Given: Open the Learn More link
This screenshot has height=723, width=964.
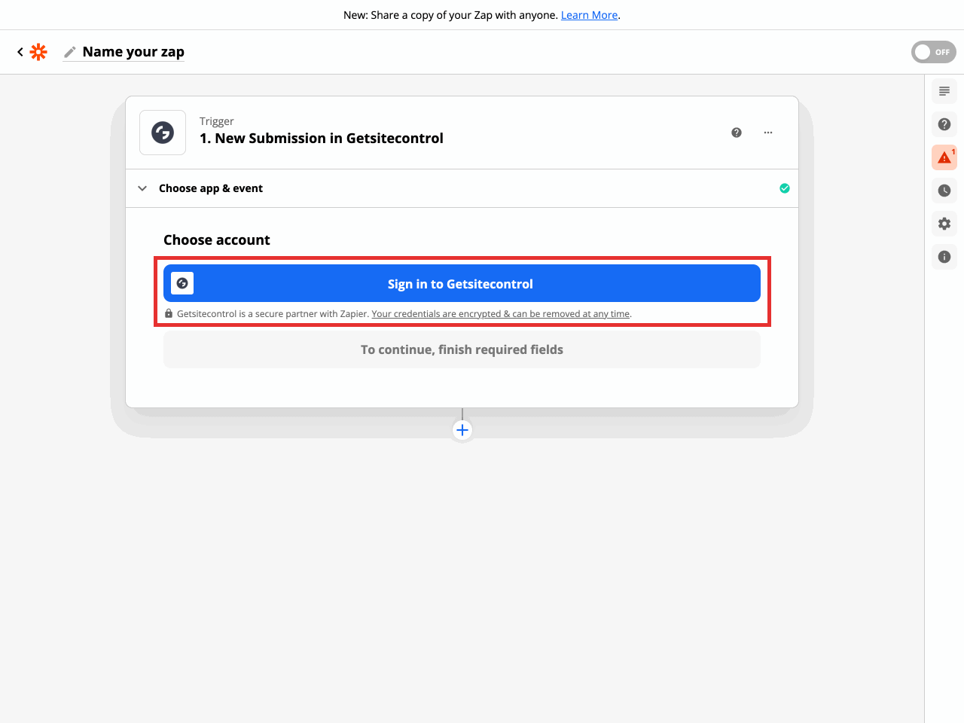Looking at the screenshot, I should [x=589, y=15].
